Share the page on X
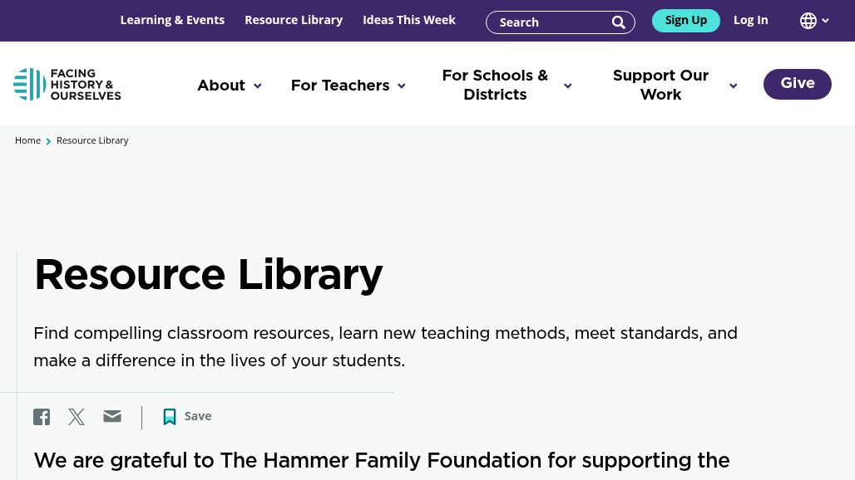The image size is (855, 480). click(x=77, y=417)
